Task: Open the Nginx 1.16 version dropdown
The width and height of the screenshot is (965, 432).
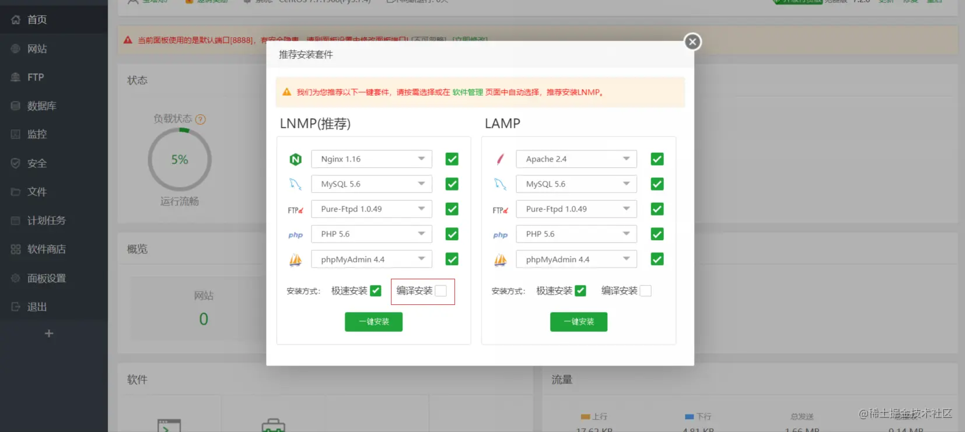Action: (372, 159)
